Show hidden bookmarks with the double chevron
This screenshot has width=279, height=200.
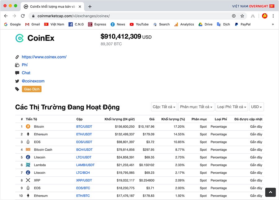point(273,24)
